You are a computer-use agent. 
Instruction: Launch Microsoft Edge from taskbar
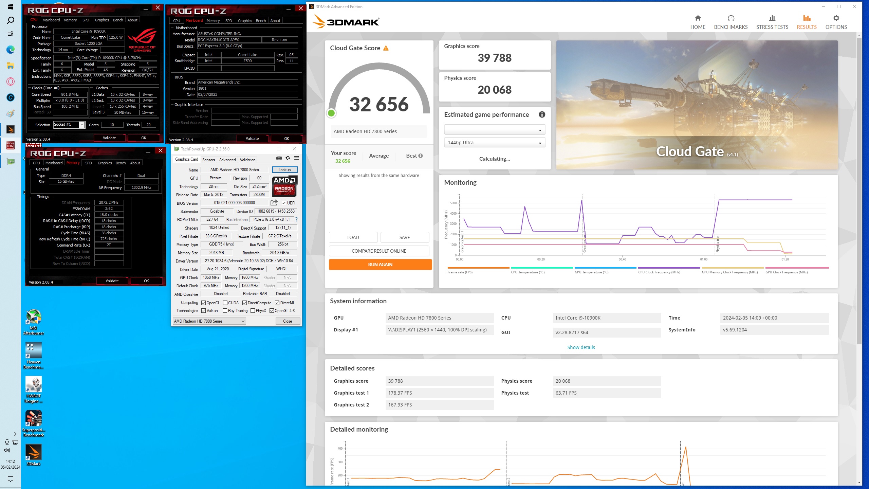tap(11, 50)
